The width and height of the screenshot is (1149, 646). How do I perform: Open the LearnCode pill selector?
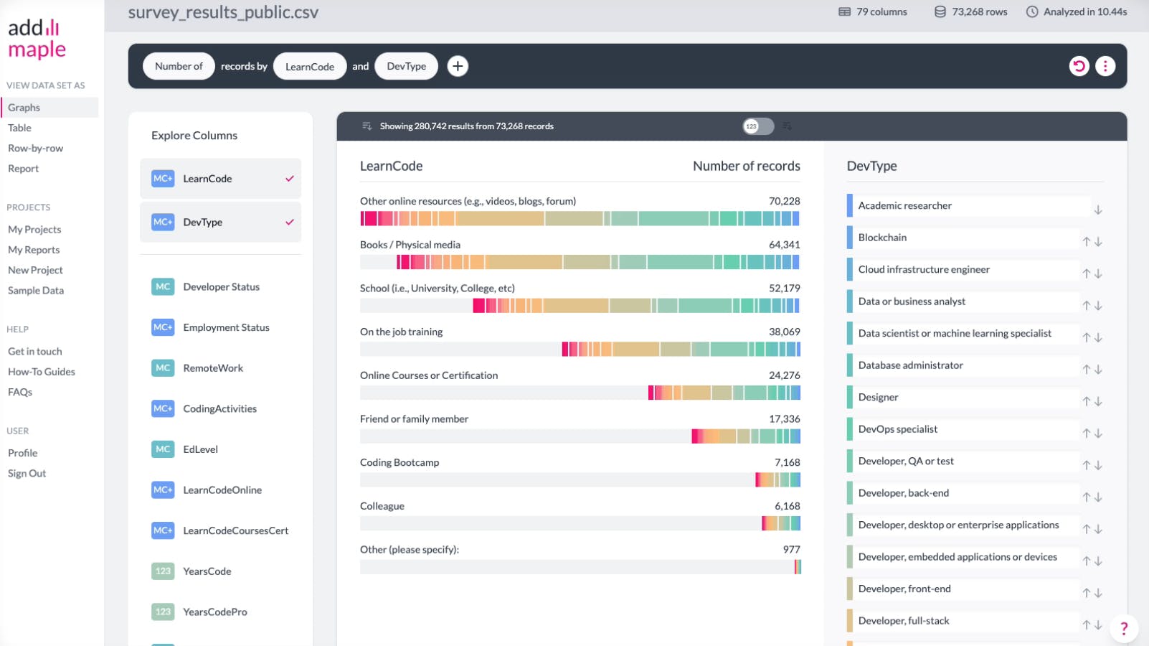(x=310, y=67)
